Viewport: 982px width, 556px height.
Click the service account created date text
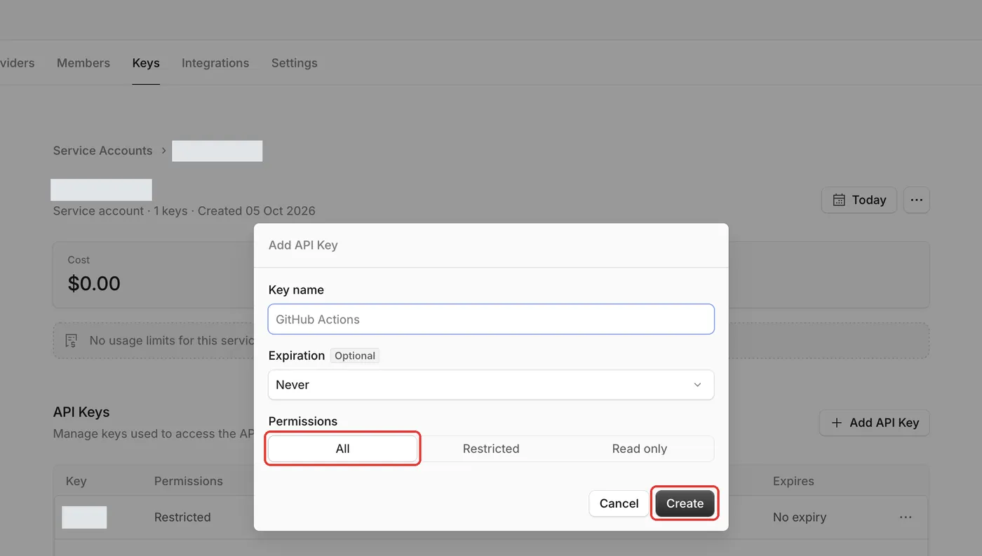257,211
